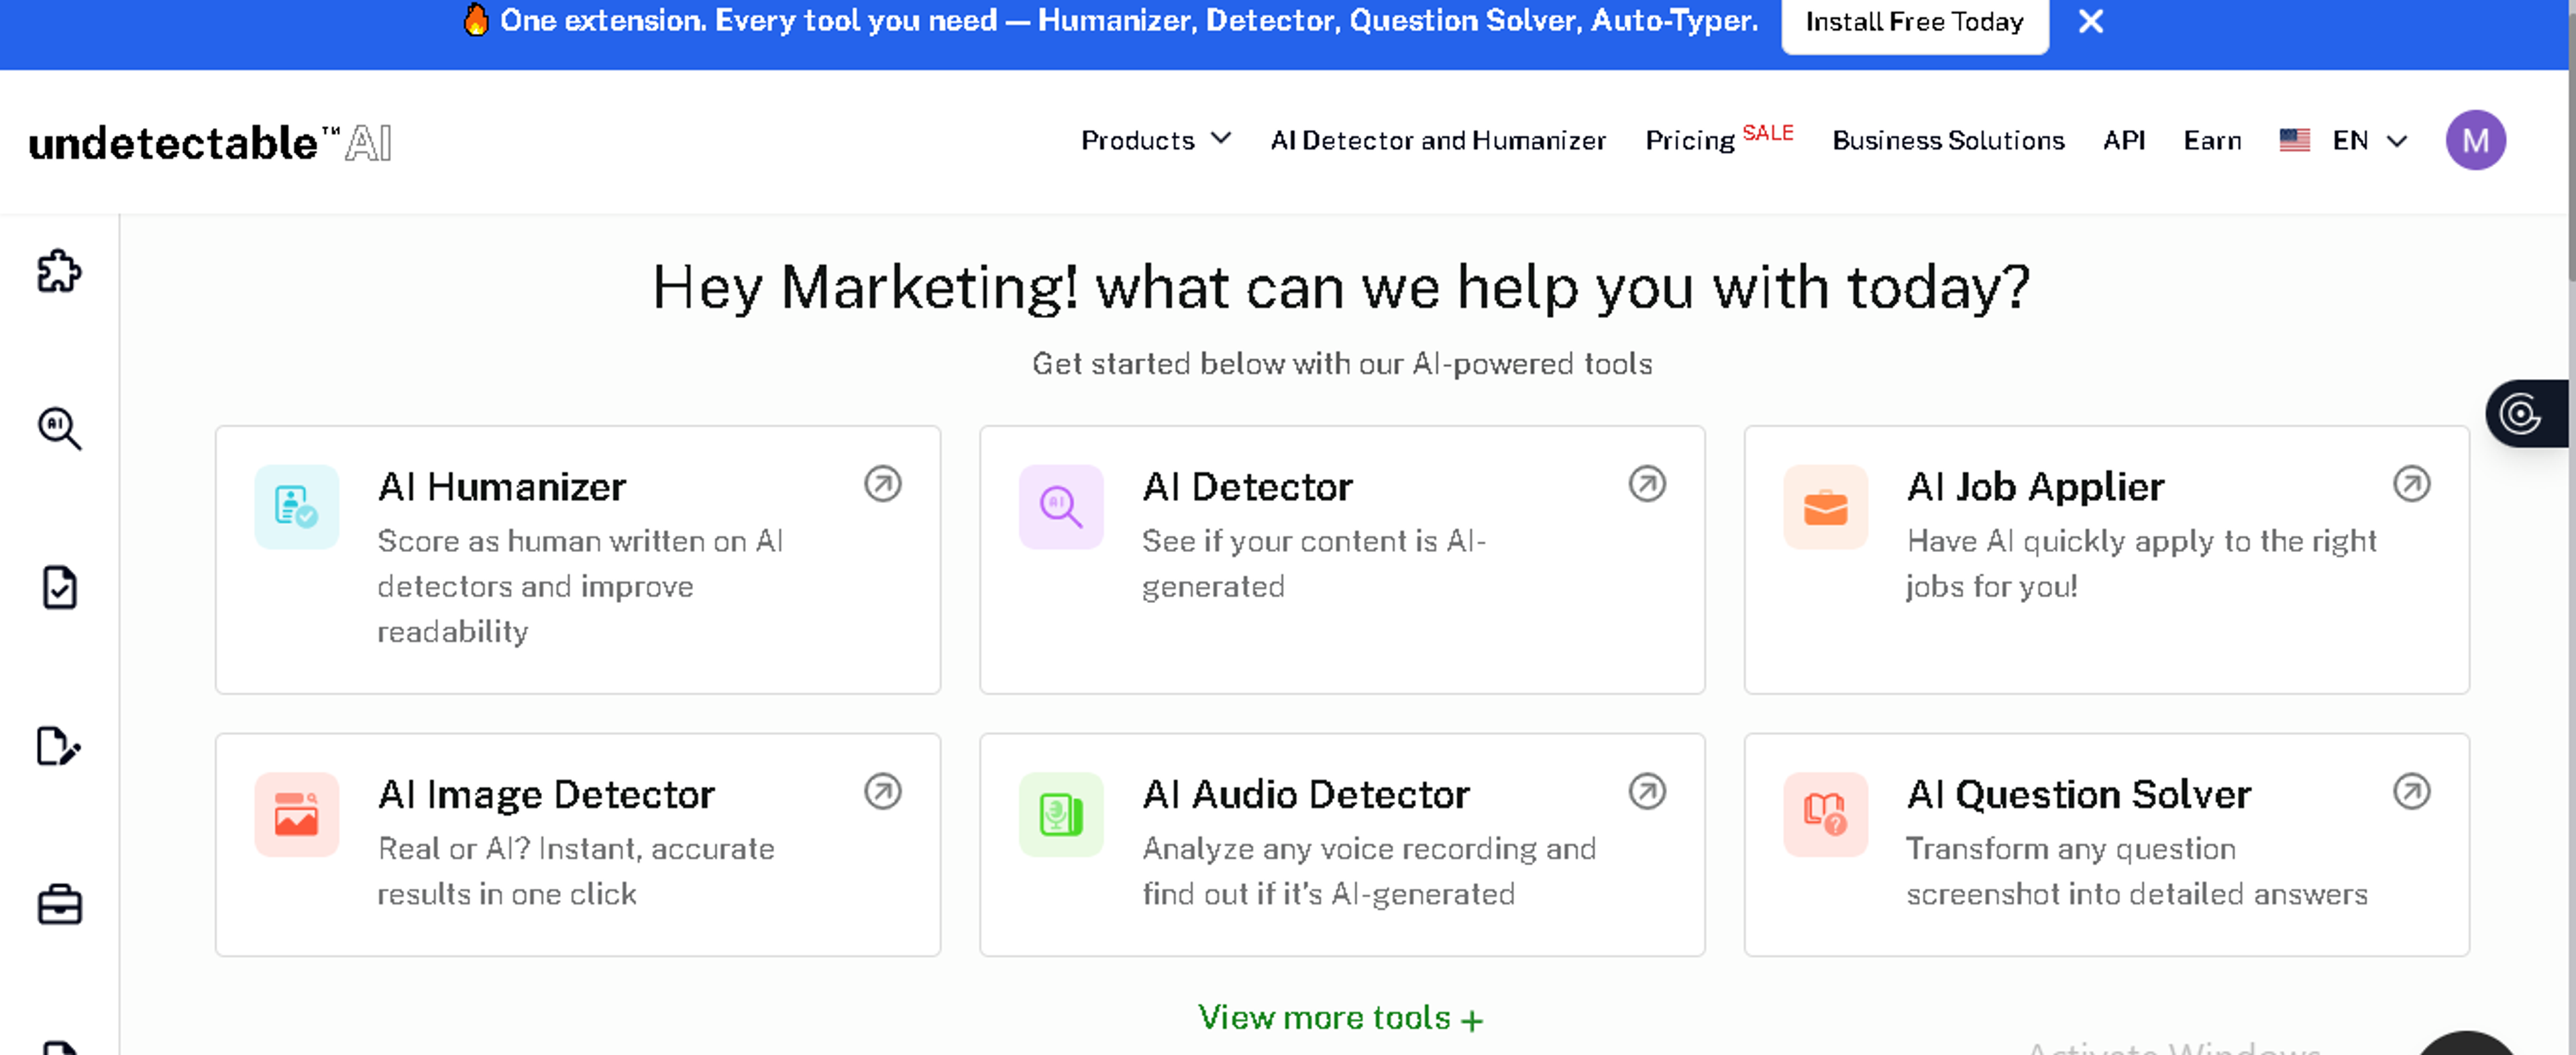The width and height of the screenshot is (2576, 1055).
Task: Open the document checkmark sidebar icon
Action: pyautogui.click(x=59, y=587)
